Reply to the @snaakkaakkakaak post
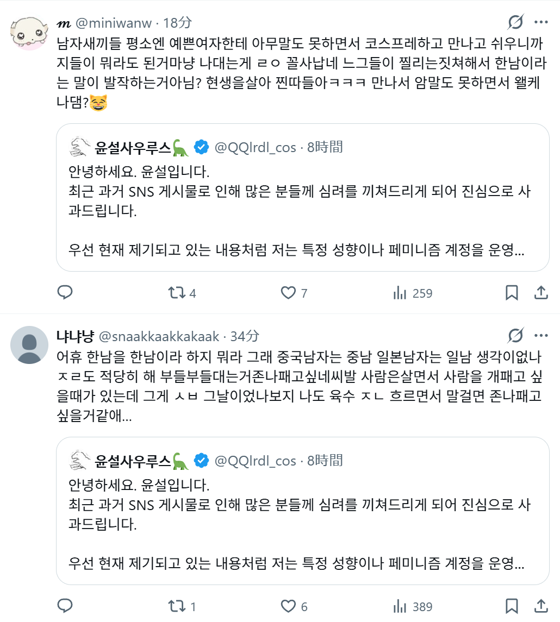The width and height of the screenshot is (560, 622). coord(65,606)
